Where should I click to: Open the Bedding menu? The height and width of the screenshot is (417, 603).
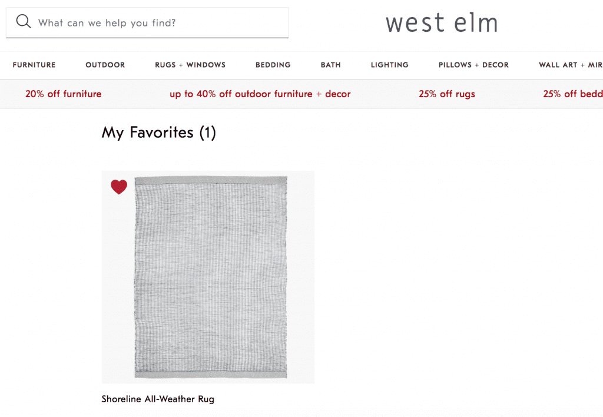[x=273, y=65]
